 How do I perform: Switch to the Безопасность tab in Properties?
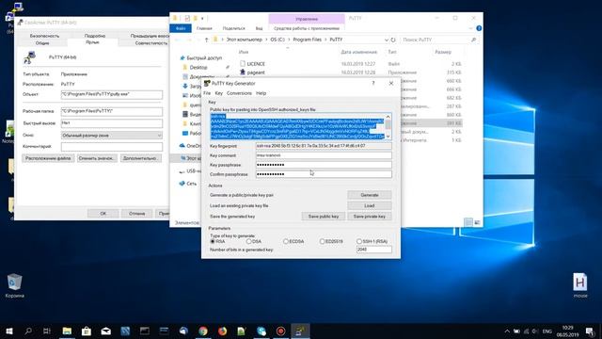pyautogui.click(x=44, y=36)
